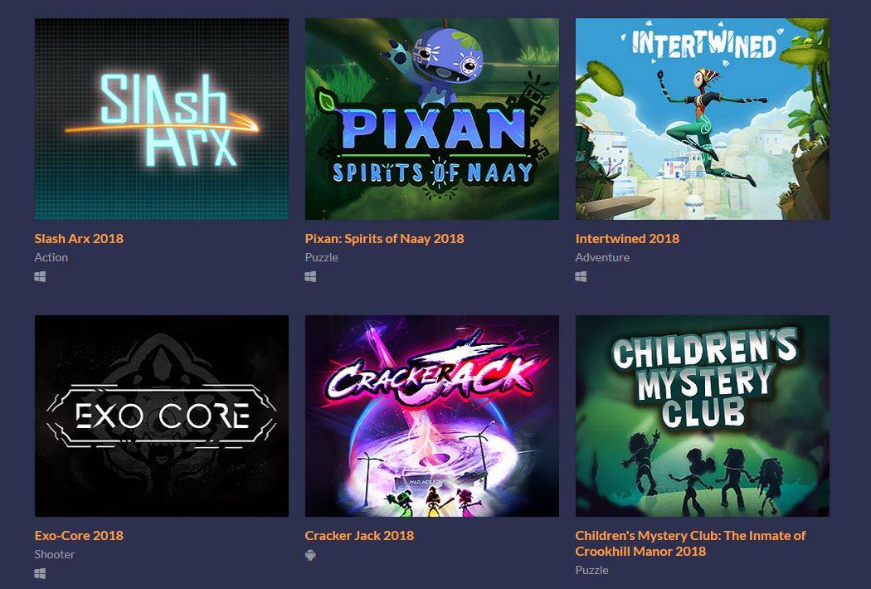Image resolution: width=871 pixels, height=589 pixels.
Task: Click the Action genre label under Slash Arx
Action: [51, 257]
